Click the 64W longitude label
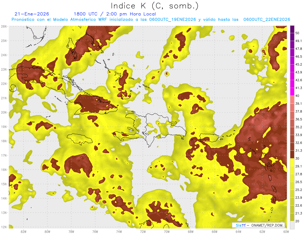This screenshot has width=304, height=235. (x=238, y=231)
